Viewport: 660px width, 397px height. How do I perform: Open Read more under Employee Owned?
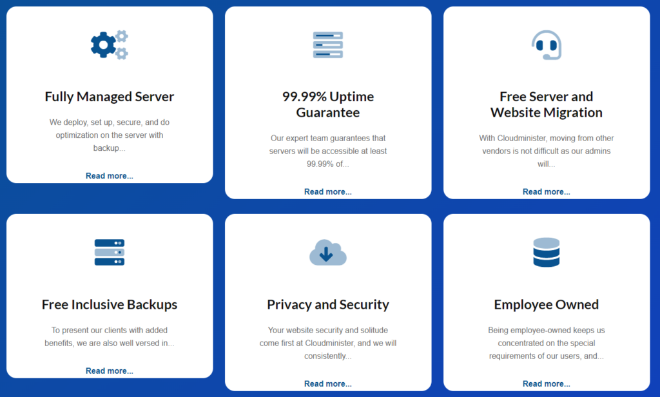tap(547, 384)
